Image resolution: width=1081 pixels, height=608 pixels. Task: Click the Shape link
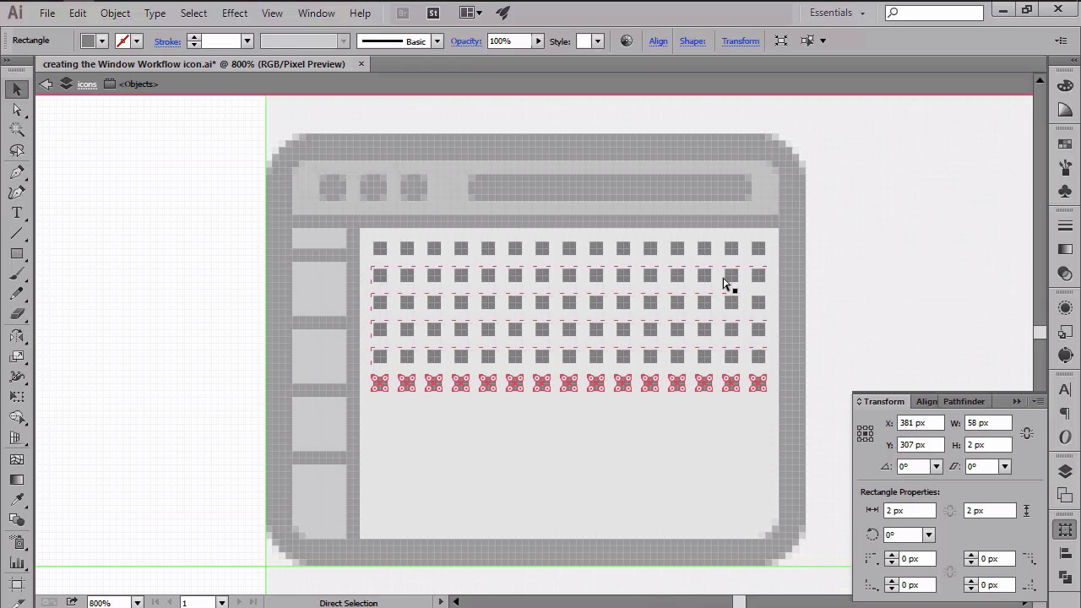pyautogui.click(x=693, y=41)
